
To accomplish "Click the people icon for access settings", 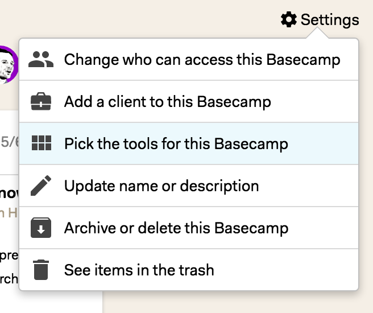I will pos(41,60).
